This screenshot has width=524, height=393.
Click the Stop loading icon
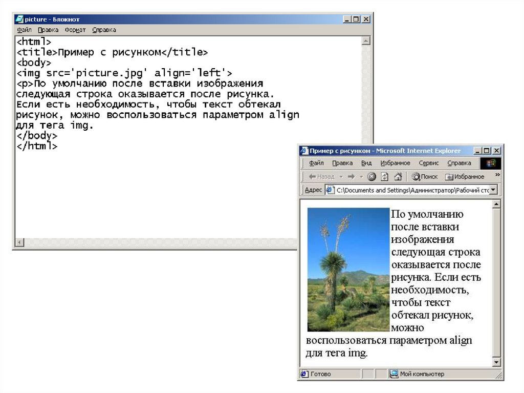click(372, 176)
